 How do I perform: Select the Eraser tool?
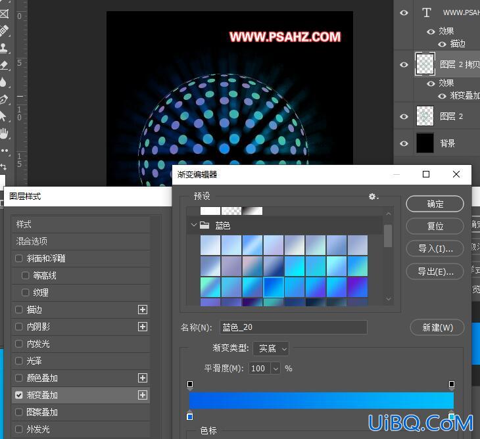click(4, 65)
